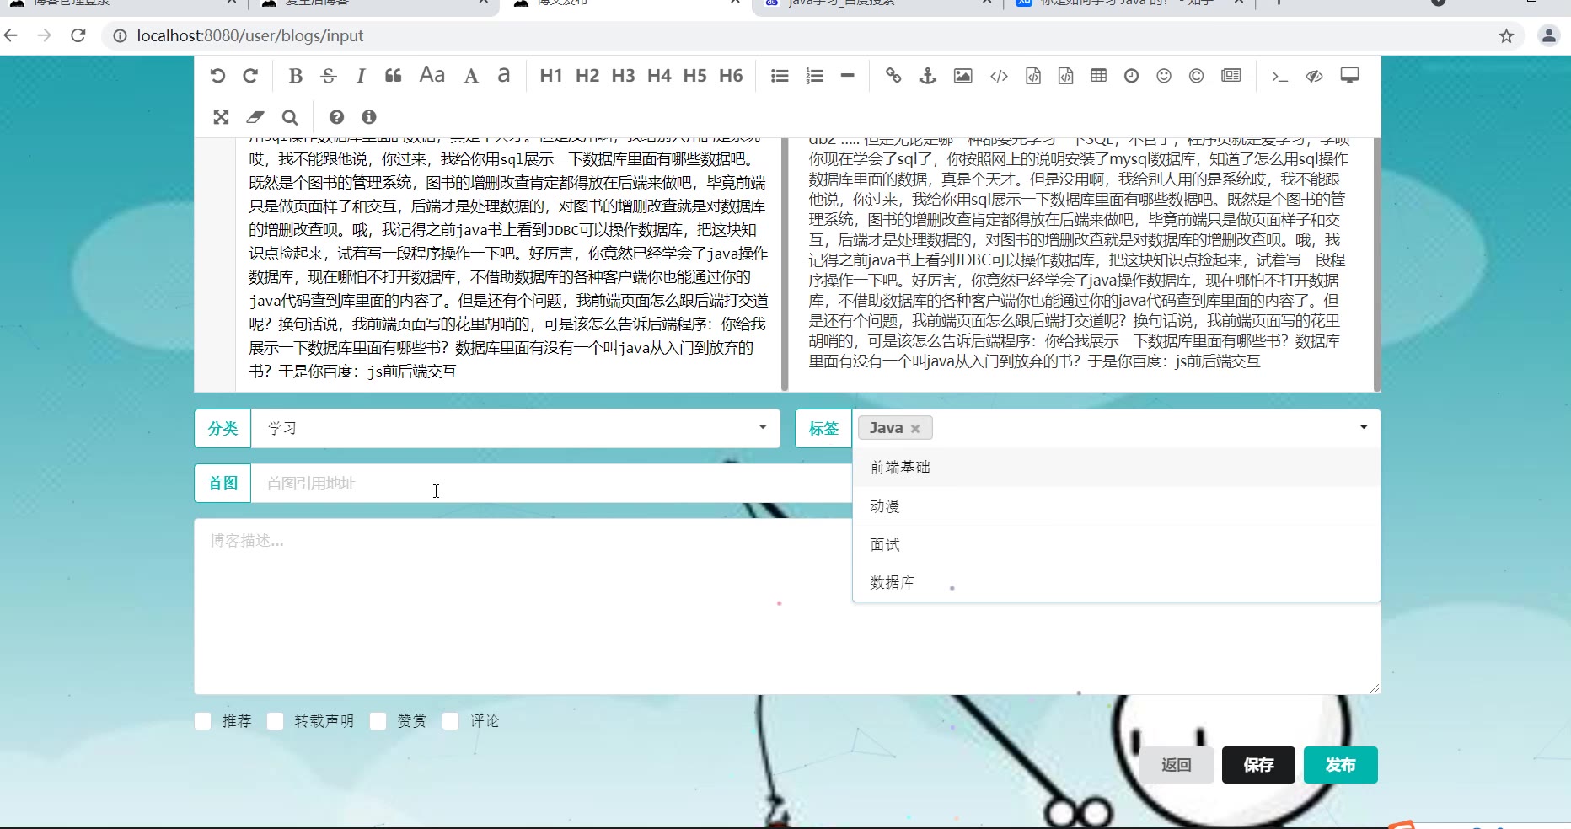Show editor info with the i icon
The image size is (1571, 829).
pyautogui.click(x=368, y=117)
